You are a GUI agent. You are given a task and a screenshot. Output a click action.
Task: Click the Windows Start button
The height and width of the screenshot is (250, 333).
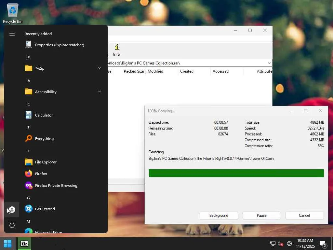coord(8,243)
